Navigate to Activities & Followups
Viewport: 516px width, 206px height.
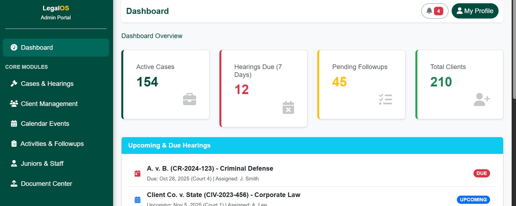click(x=52, y=144)
